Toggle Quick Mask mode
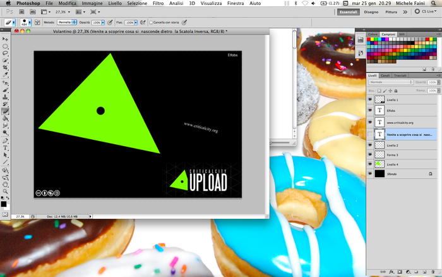Viewport: 442px width, 277px height. [5, 214]
